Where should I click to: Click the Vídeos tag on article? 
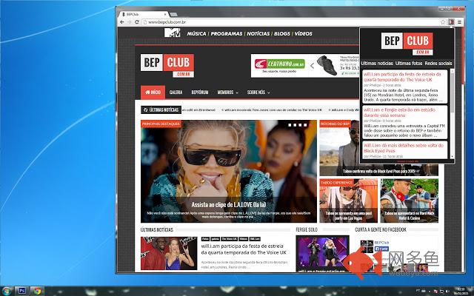click(x=244, y=239)
